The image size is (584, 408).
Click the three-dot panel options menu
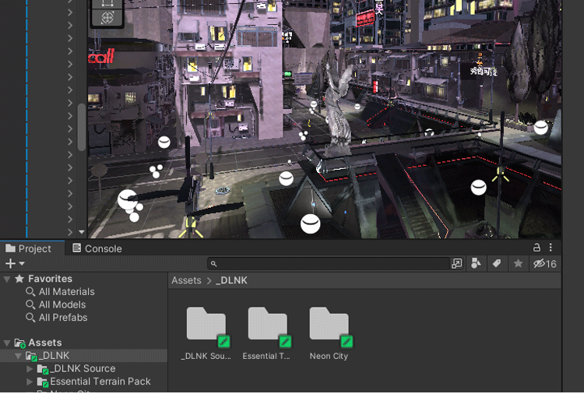552,248
